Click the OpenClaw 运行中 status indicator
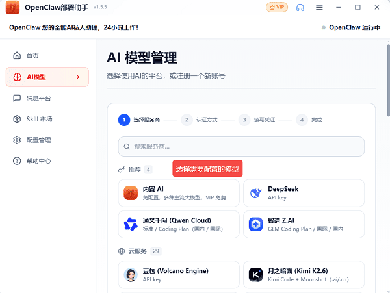This screenshot has width=390, height=293. (352, 27)
